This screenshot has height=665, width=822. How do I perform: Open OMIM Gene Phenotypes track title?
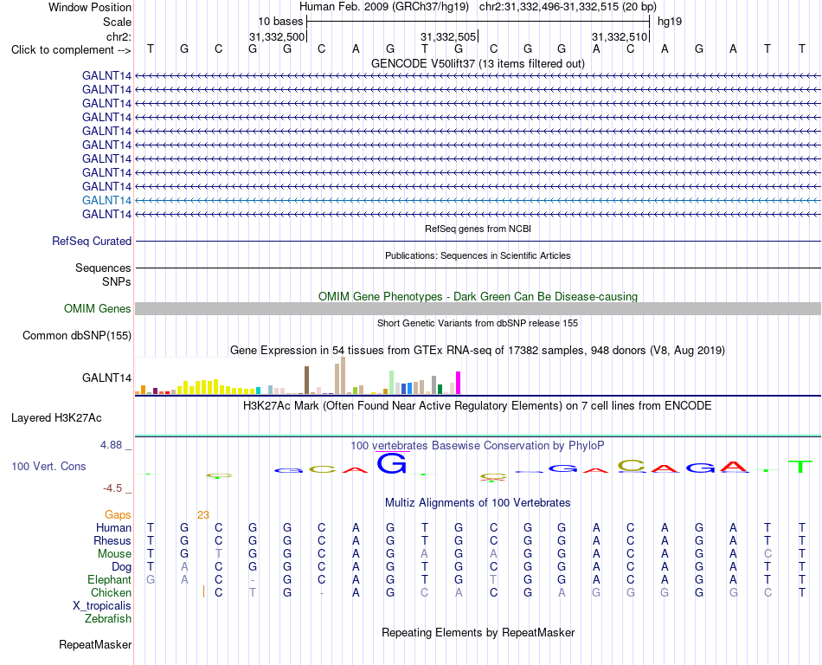[x=478, y=296]
